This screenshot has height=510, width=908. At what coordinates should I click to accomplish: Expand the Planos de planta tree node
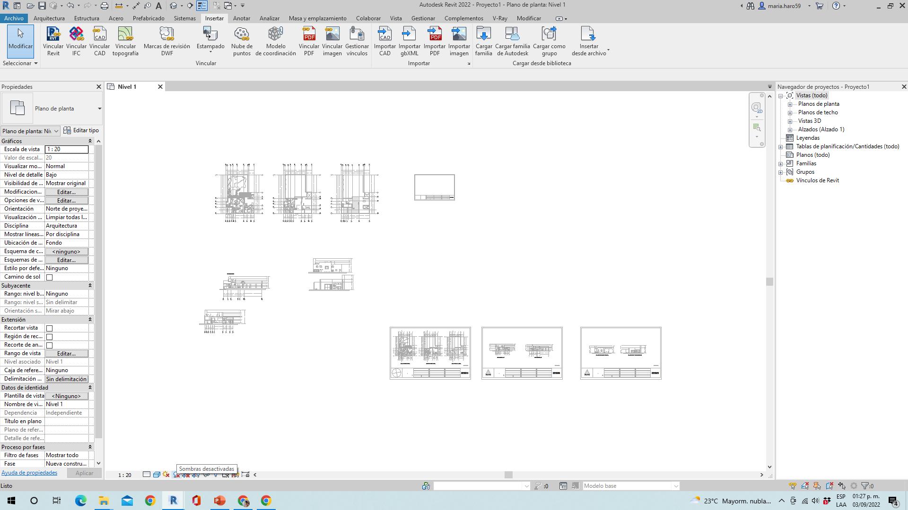click(790, 104)
